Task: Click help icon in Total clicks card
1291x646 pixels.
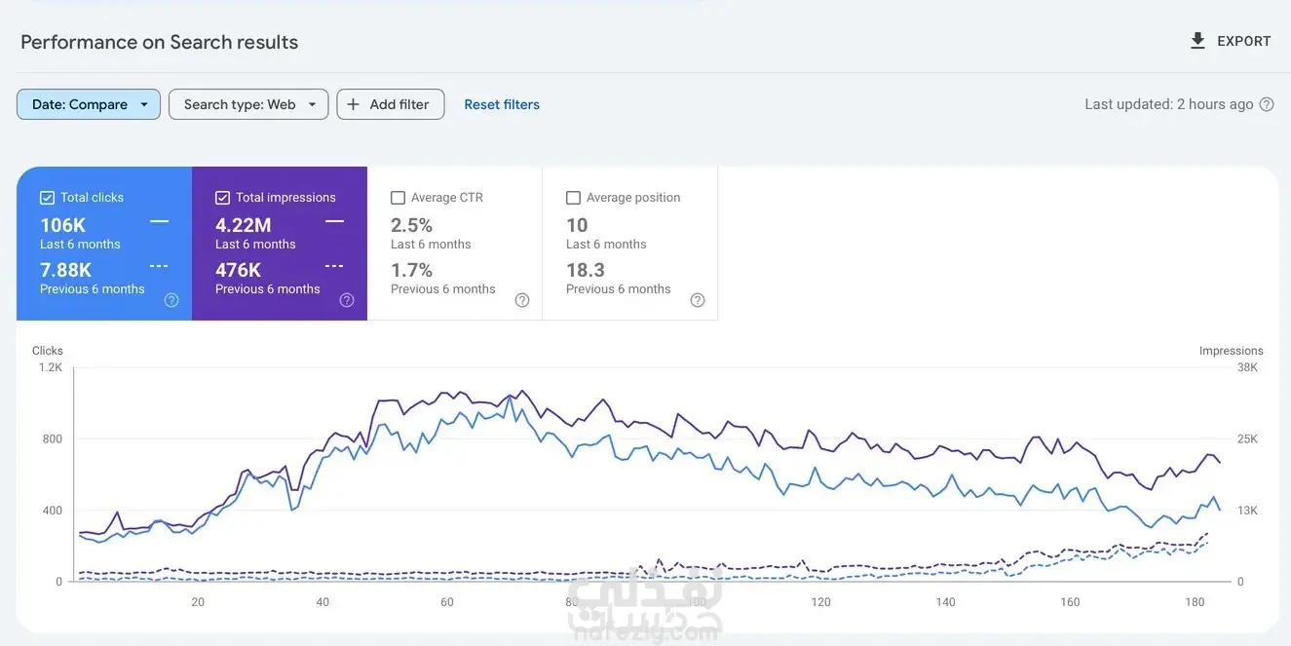Action: (171, 300)
